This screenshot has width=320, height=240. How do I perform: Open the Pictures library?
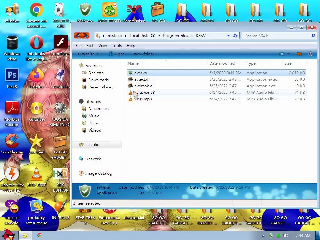92,123
